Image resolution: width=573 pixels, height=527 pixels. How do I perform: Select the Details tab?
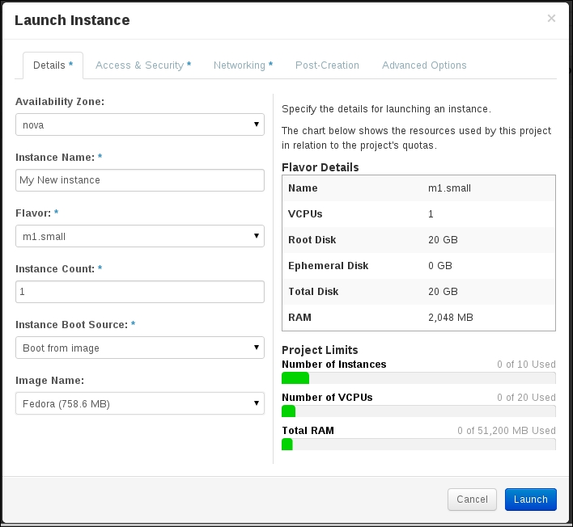53,65
